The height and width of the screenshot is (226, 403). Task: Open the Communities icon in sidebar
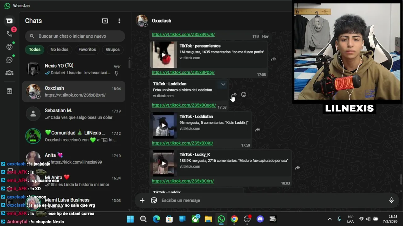tap(9, 73)
